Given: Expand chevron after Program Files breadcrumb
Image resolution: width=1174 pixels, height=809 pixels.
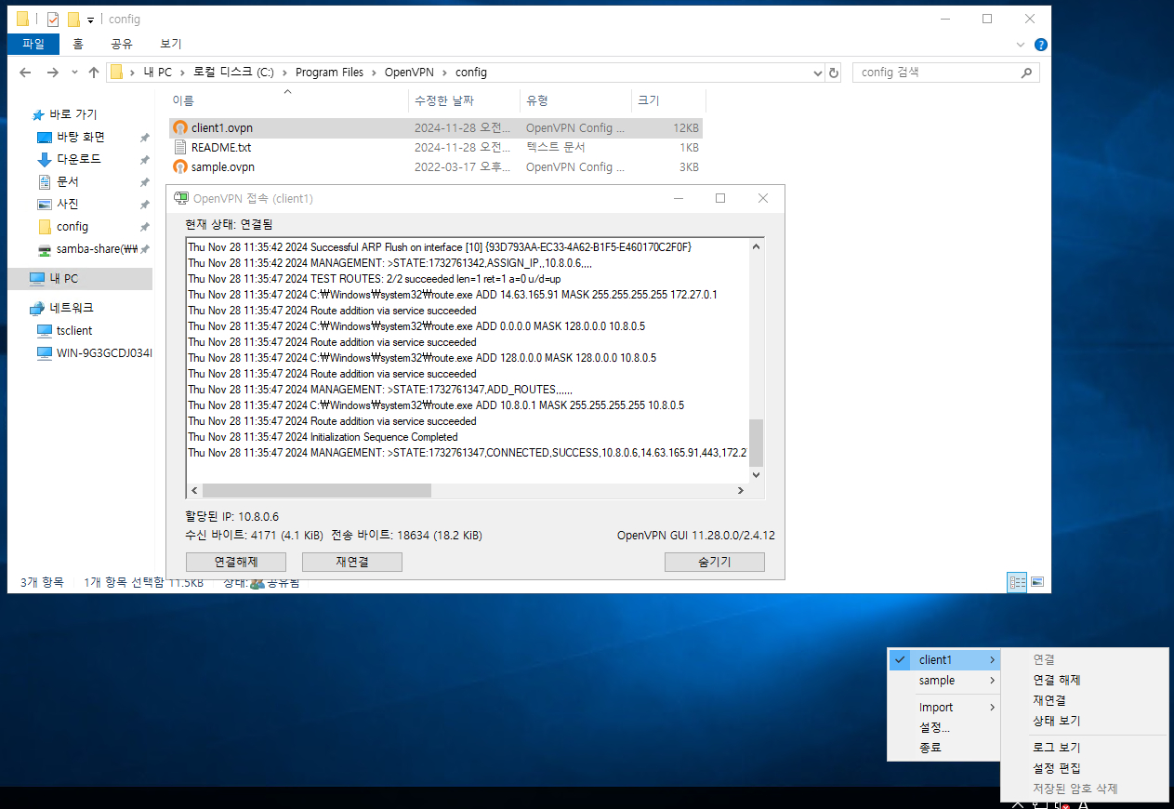Looking at the screenshot, I should pyautogui.click(x=376, y=73).
